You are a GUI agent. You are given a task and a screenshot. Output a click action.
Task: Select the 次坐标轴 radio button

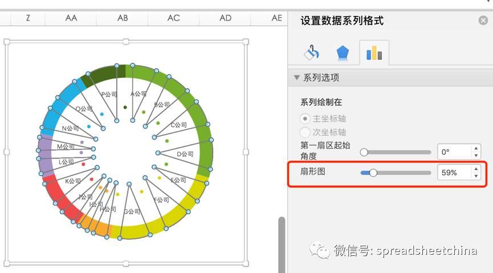pos(305,132)
